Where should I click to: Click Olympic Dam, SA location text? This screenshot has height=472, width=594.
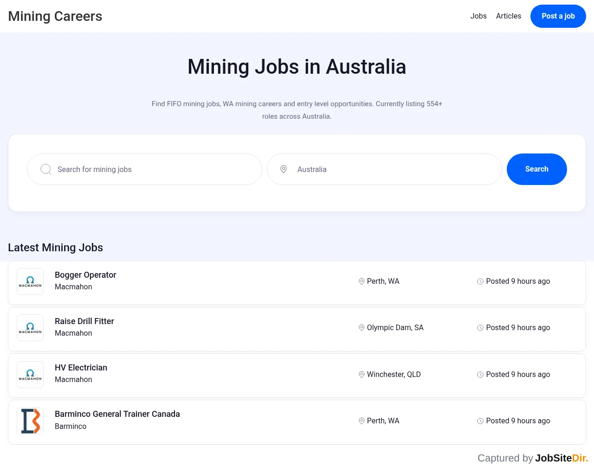pos(395,328)
